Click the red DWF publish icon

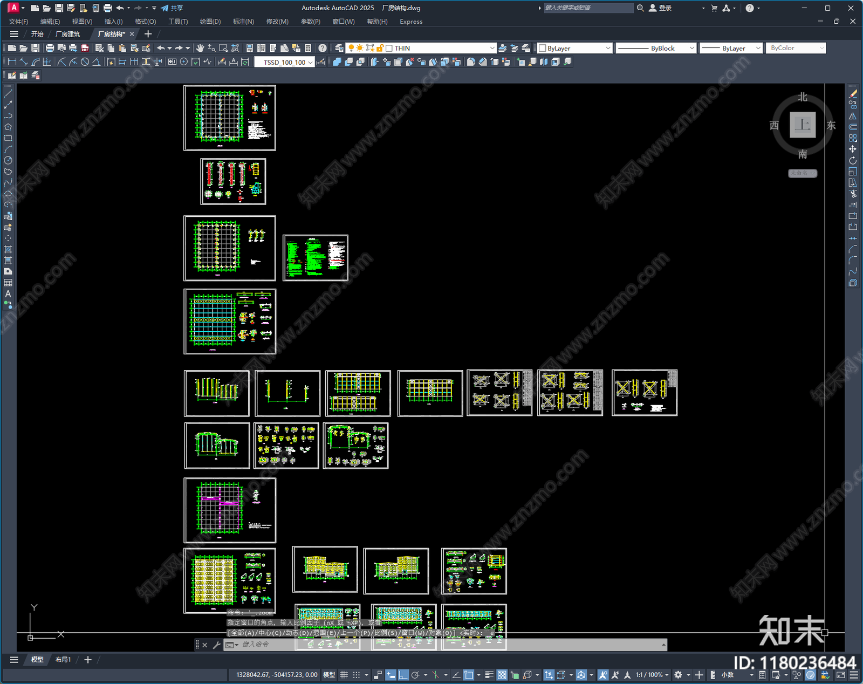coord(85,48)
